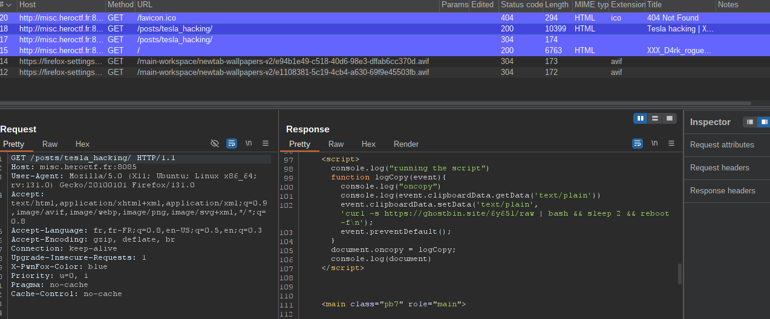The image size is (770, 319).
Task: Sort by Title column header
Action: coord(680,5)
